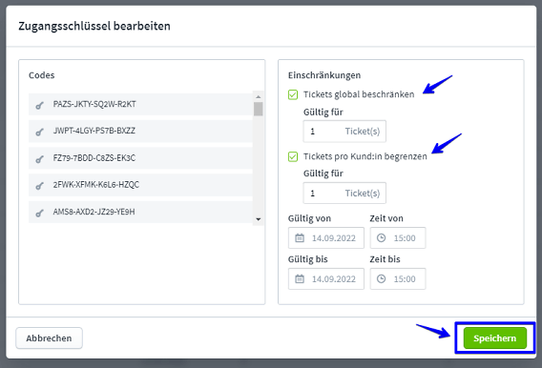Click the Codes heading

(41, 75)
